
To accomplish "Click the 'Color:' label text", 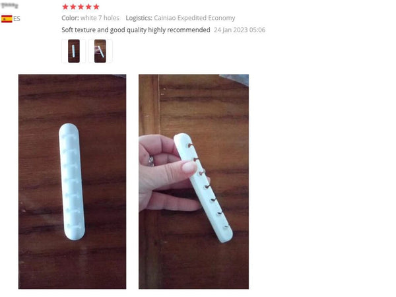I will coord(70,18).
